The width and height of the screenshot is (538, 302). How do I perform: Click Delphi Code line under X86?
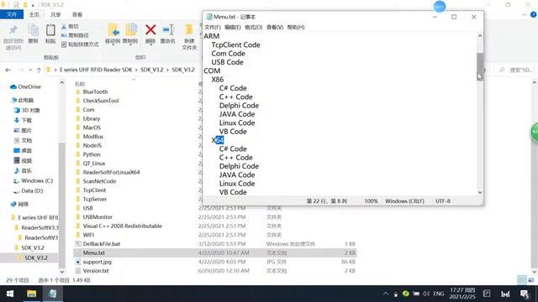(x=239, y=106)
